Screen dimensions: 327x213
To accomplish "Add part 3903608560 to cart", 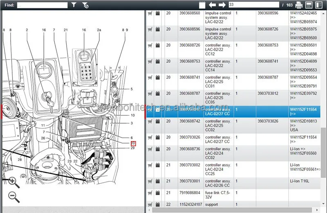I will pyautogui.click(x=150, y=13).
